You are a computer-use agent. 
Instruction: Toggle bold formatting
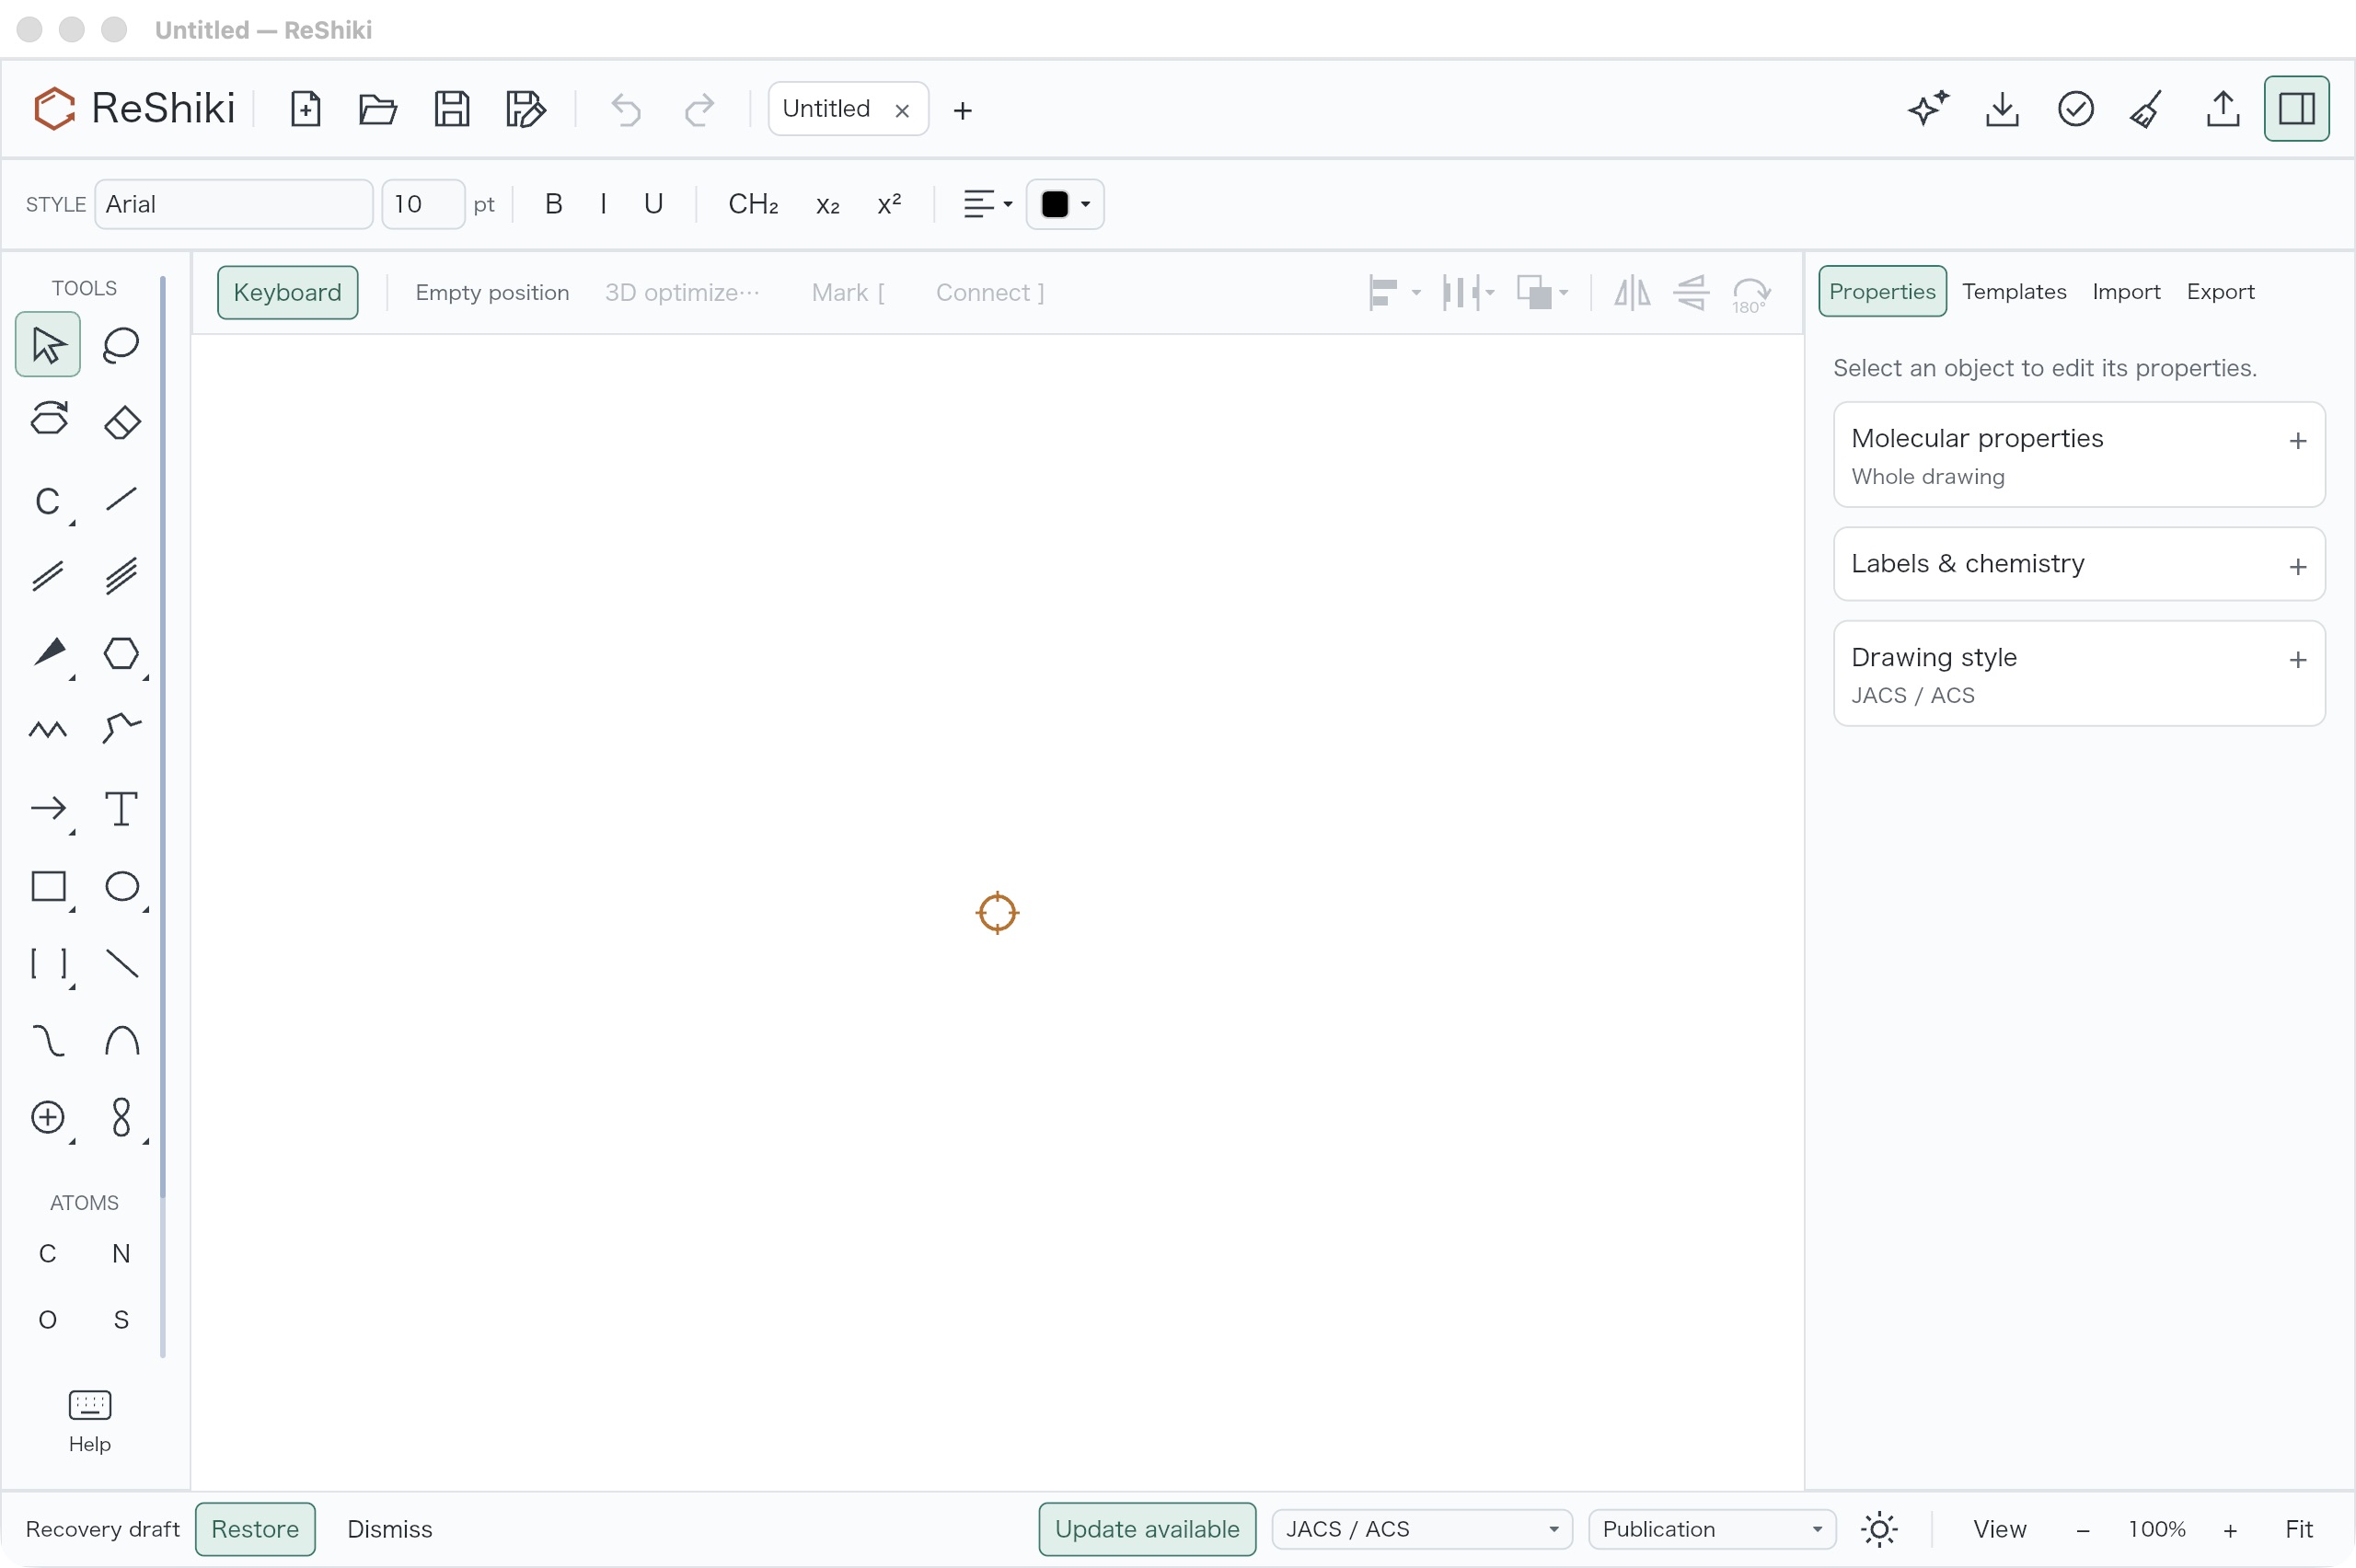554,204
